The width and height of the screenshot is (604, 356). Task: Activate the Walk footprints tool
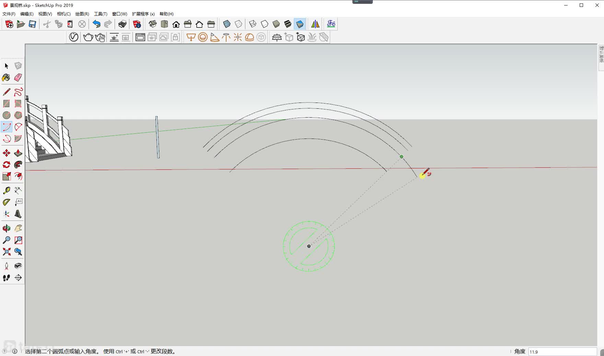(7, 278)
